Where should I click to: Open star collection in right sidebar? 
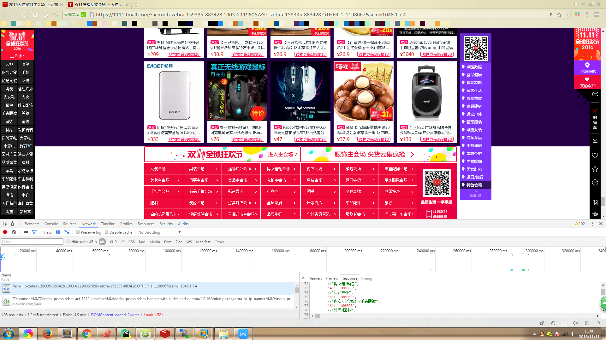click(x=595, y=169)
